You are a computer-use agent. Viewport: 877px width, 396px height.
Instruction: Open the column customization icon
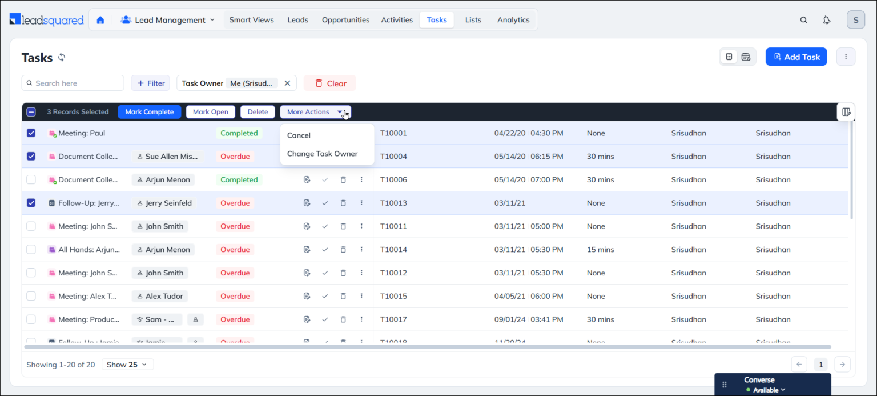[846, 112]
